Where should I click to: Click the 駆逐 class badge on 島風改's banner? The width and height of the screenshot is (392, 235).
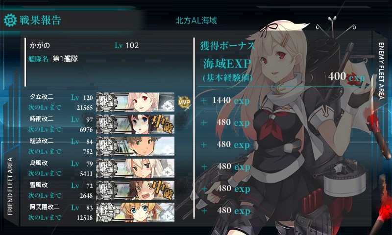pos(106,168)
